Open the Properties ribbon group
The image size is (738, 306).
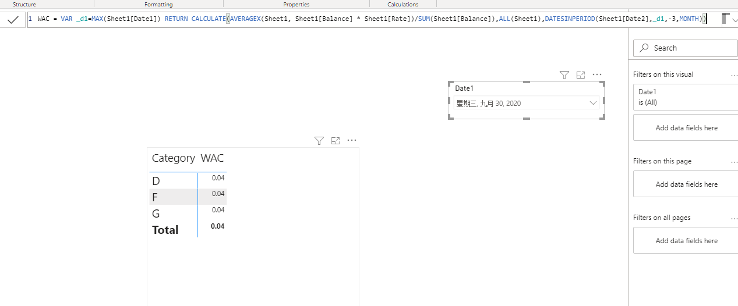pos(296,4)
